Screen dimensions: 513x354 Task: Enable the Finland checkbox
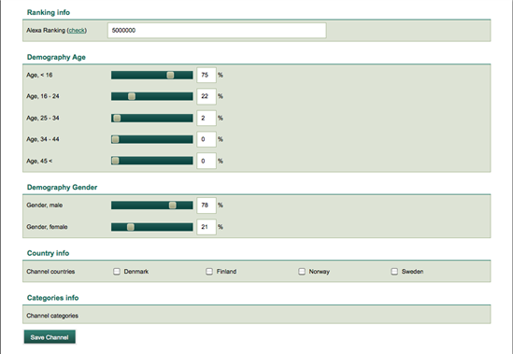(209, 272)
